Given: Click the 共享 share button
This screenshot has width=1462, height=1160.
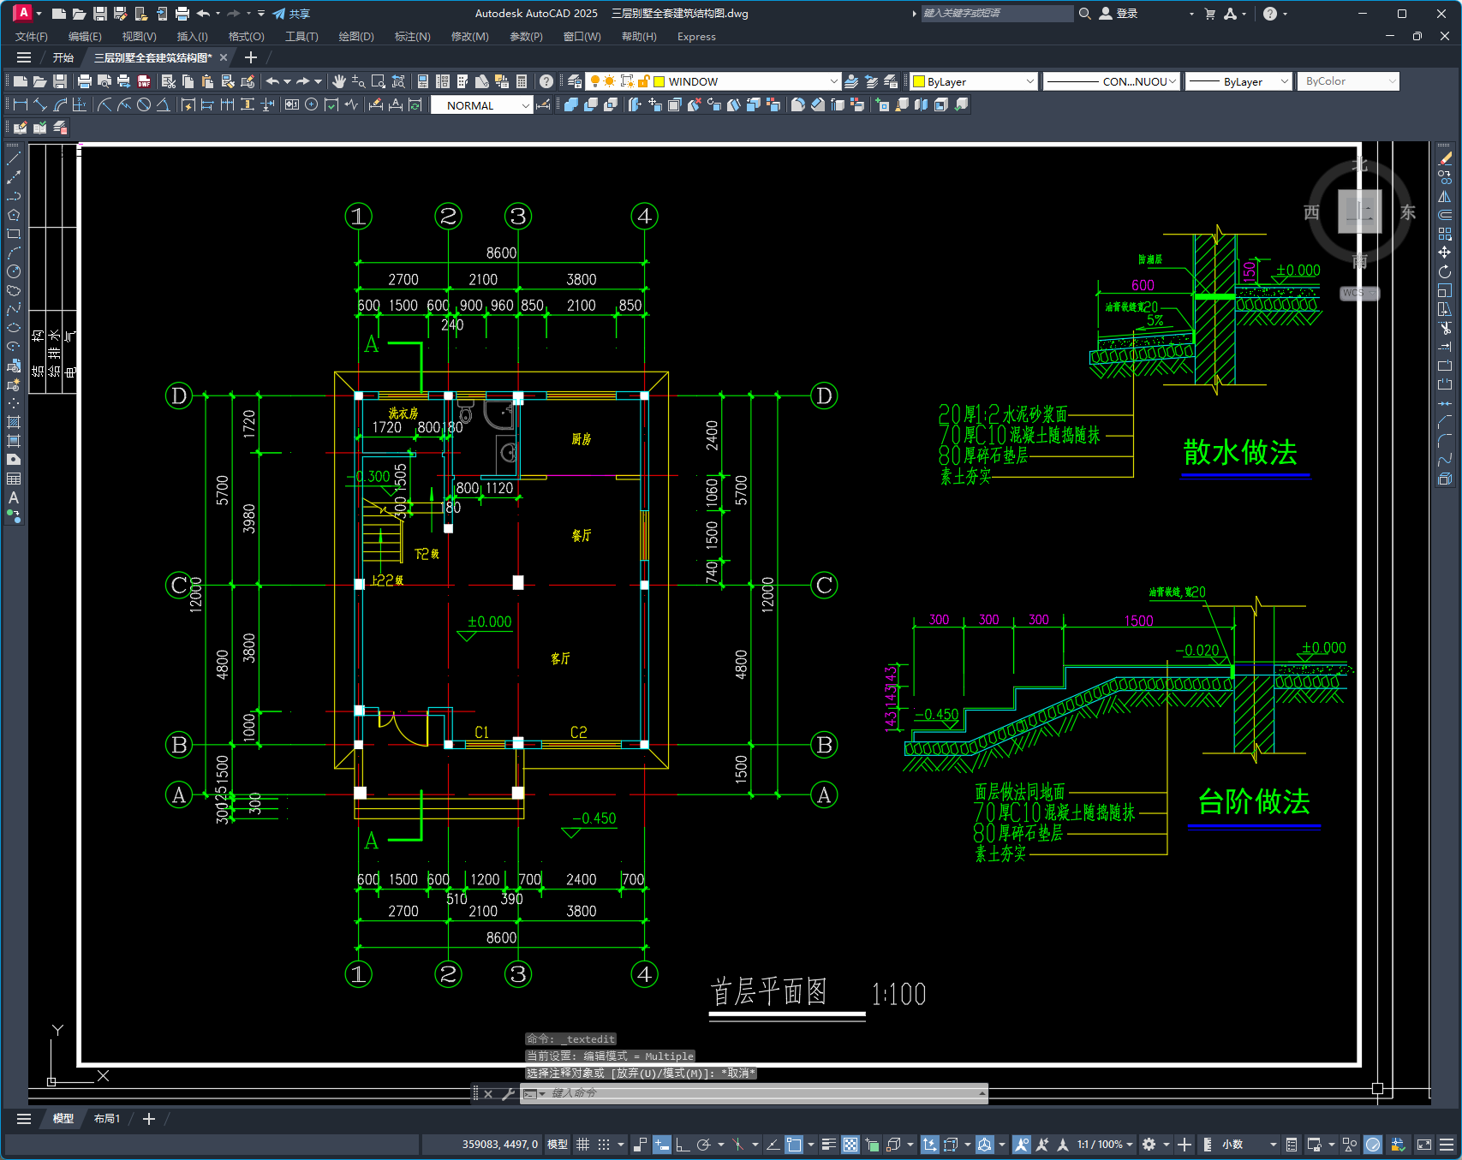Looking at the screenshot, I should pos(291,14).
